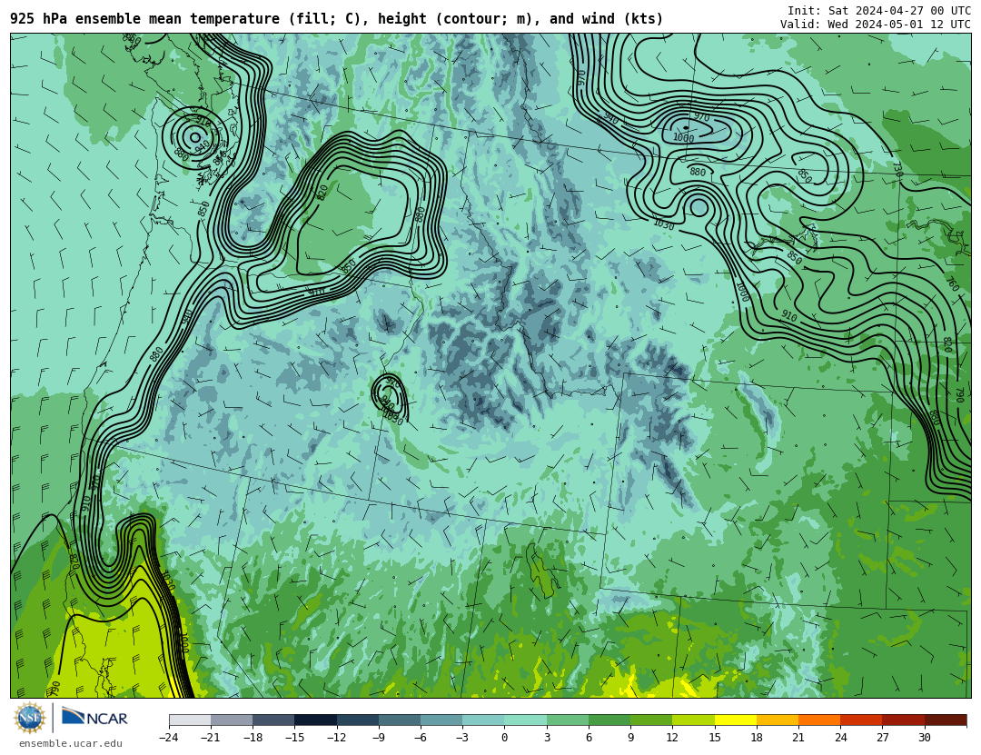Click the colorbar label '6'
981x755 pixels.
click(x=589, y=738)
